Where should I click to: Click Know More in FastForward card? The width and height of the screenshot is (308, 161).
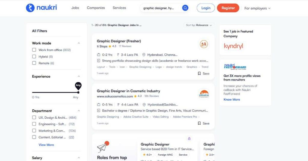232,99
